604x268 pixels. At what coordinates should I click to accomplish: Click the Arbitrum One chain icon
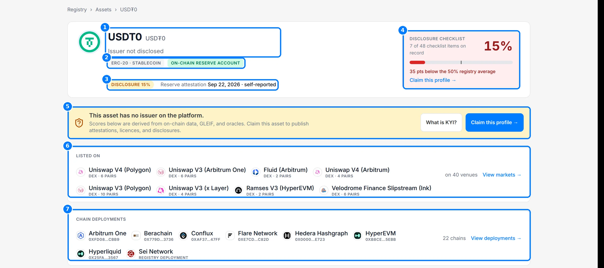(x=81, y=236)
